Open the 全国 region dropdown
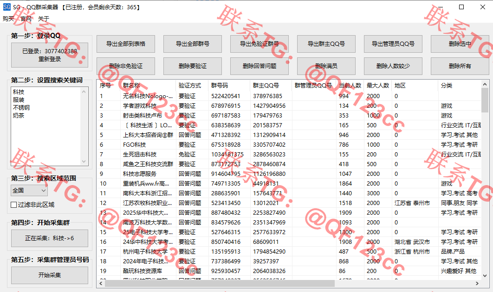Image resolution: width=493 pixels, height=292 pixels. click(x=29, y=191)
